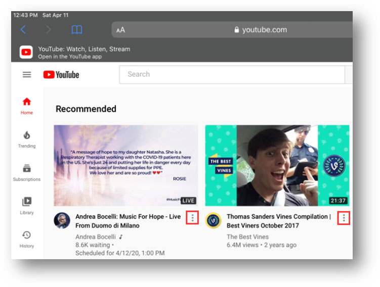Click The Best Vines channel avatar

(x=213, y=220)
